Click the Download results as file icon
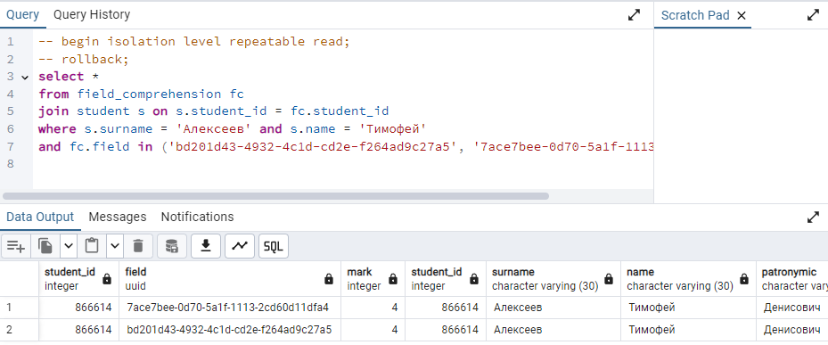This screenshot has width=828, height=345. click(205, 246)
